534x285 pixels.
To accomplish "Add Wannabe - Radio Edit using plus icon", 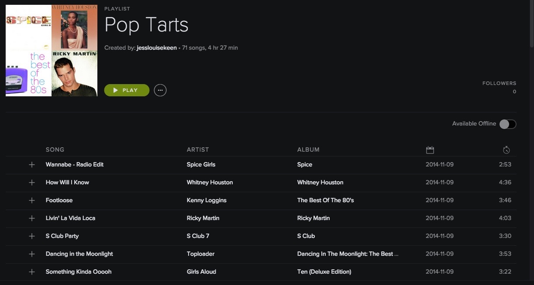I will coord(31,165).
